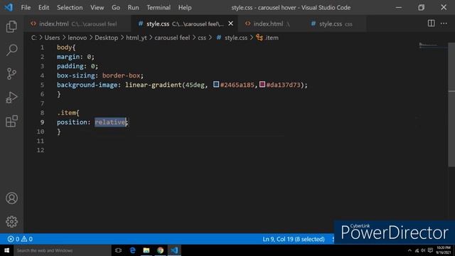Click the lenovo breadcrumb segment

pyautogui.click(x=77, y=38)
